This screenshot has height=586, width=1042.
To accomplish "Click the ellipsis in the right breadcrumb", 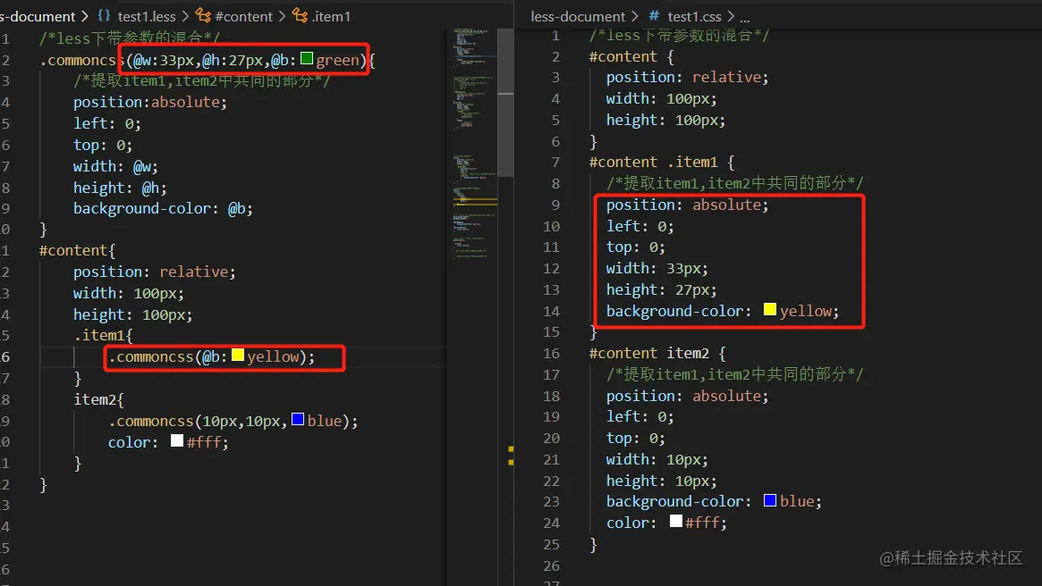I will pyautogui.click(x=745, y=17).
